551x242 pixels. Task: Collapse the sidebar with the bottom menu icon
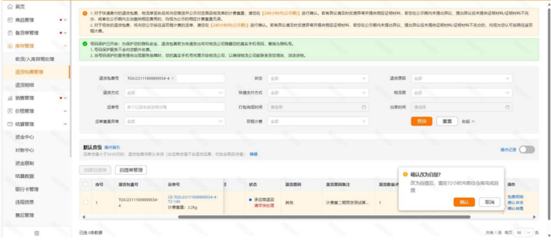(37, 233)
